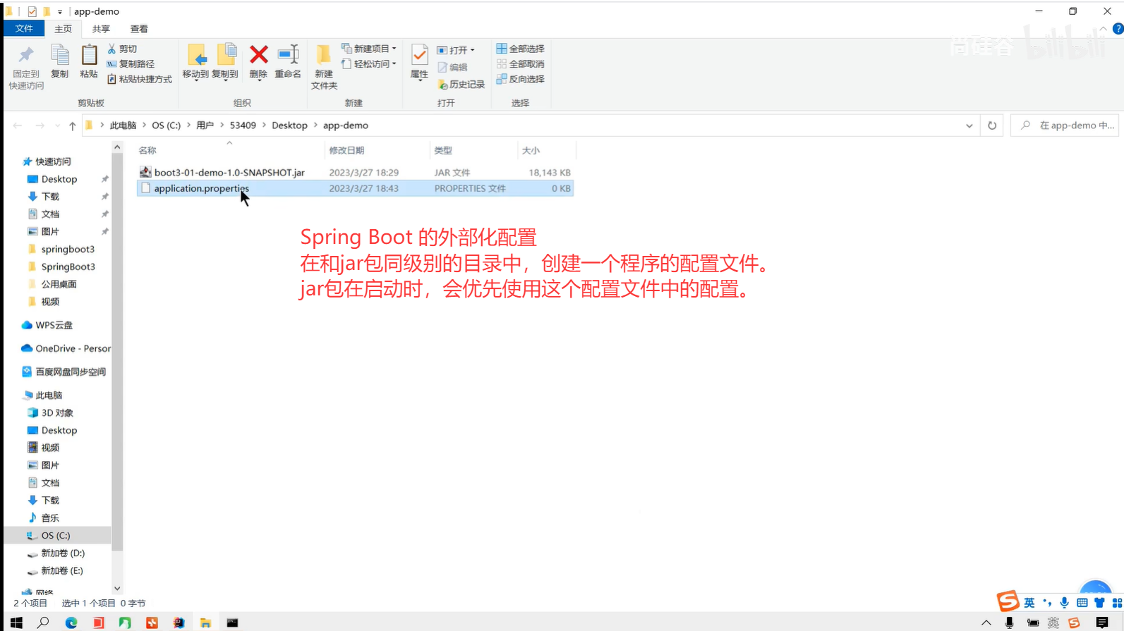Click the Refresh button
The width and height of the screenshot is (1124, 631).
click(992, 125)
